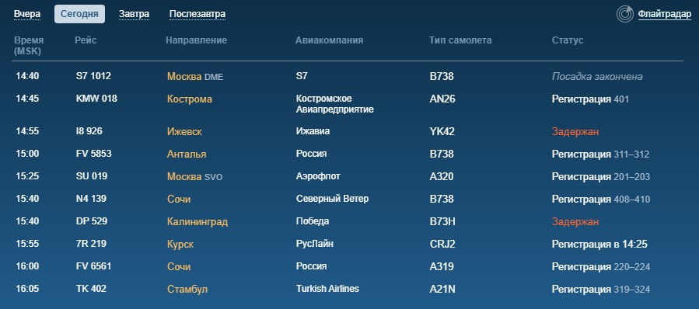Select the Стамбул destination link
This screenshot has height=309, width=699.
click(187, 289)
